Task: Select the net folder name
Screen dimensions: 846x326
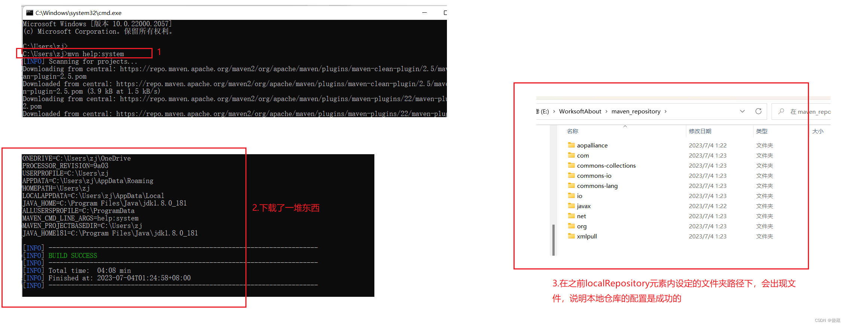Action: pos(581,216)
